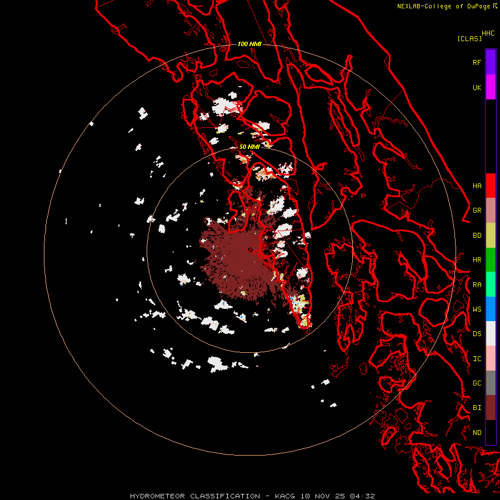Select the BD yellow legend swatch
The image size is (500, 500).
(x=491, y=236)
